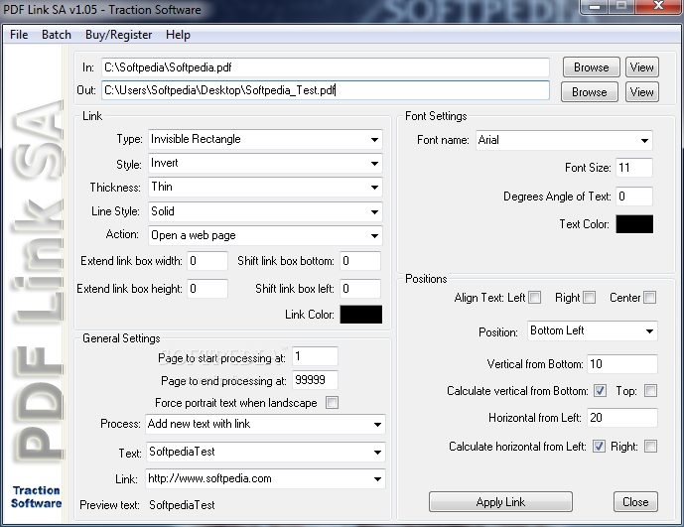View the Out PDF file
This screenshot has height=527, width=684.
click(641, 92)
